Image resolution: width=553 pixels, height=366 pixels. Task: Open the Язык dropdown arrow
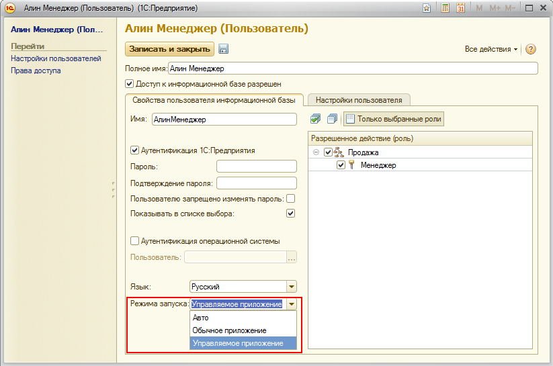click(291, 285)
